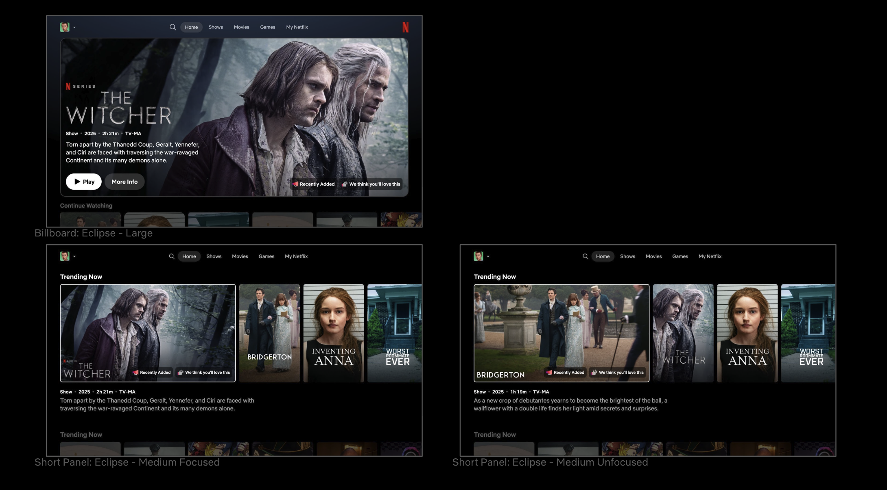This screenshot has width=887, height=490.
Task: Click red Netflix N logo in Billboard mockup
Action: click(405, 27)
